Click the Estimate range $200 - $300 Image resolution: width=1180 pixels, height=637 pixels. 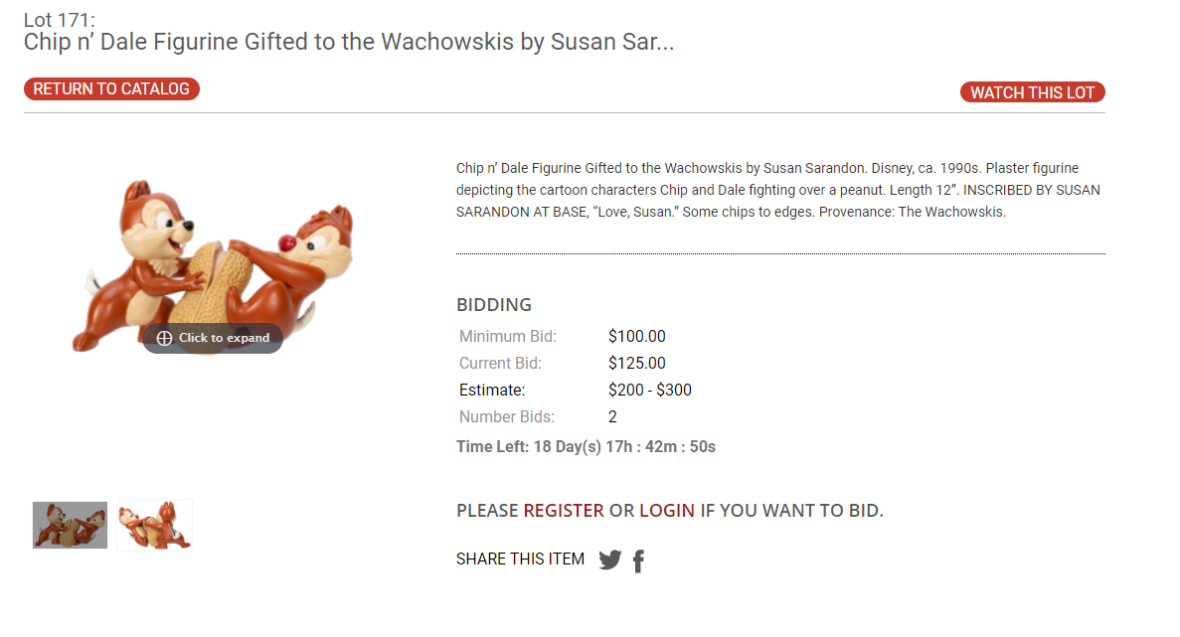tap(650, 390)
